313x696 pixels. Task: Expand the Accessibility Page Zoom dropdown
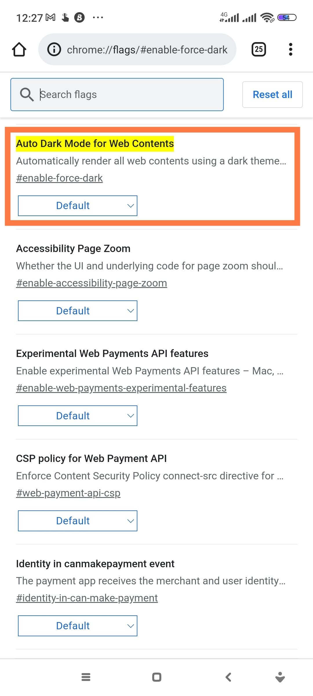tap(77, 311)
